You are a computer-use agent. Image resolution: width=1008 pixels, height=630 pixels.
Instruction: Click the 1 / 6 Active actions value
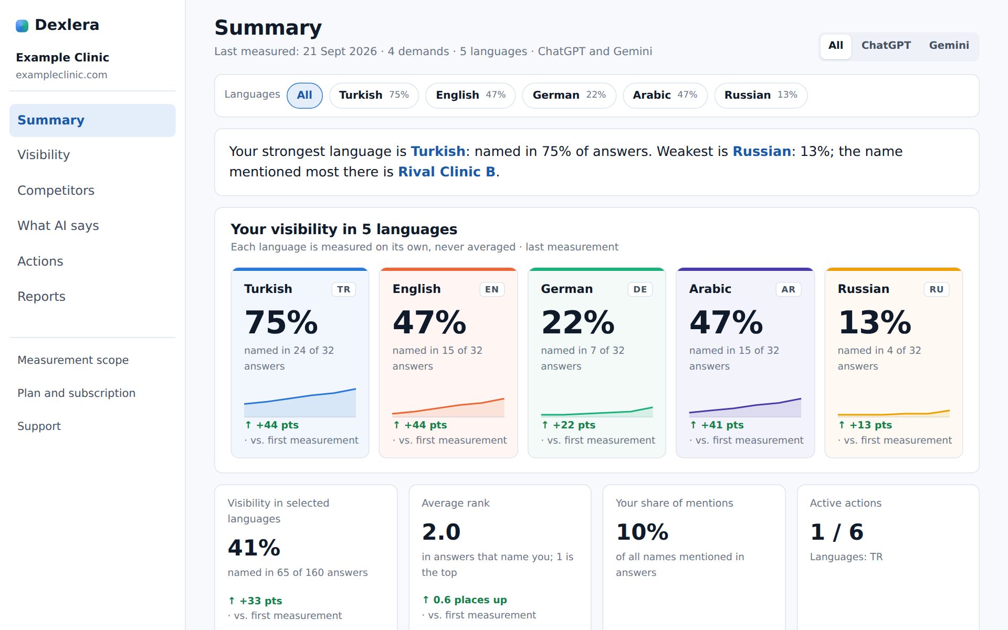(837, 532)
